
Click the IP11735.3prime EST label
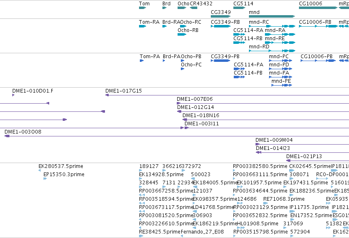coord(309,208)
